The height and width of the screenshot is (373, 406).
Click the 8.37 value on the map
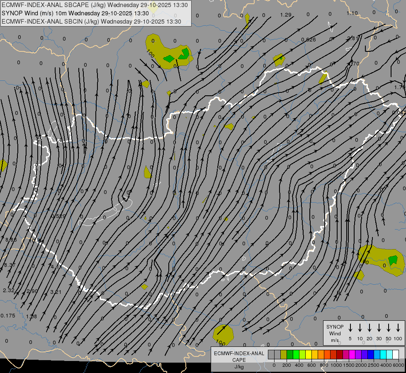click(10, 265)
